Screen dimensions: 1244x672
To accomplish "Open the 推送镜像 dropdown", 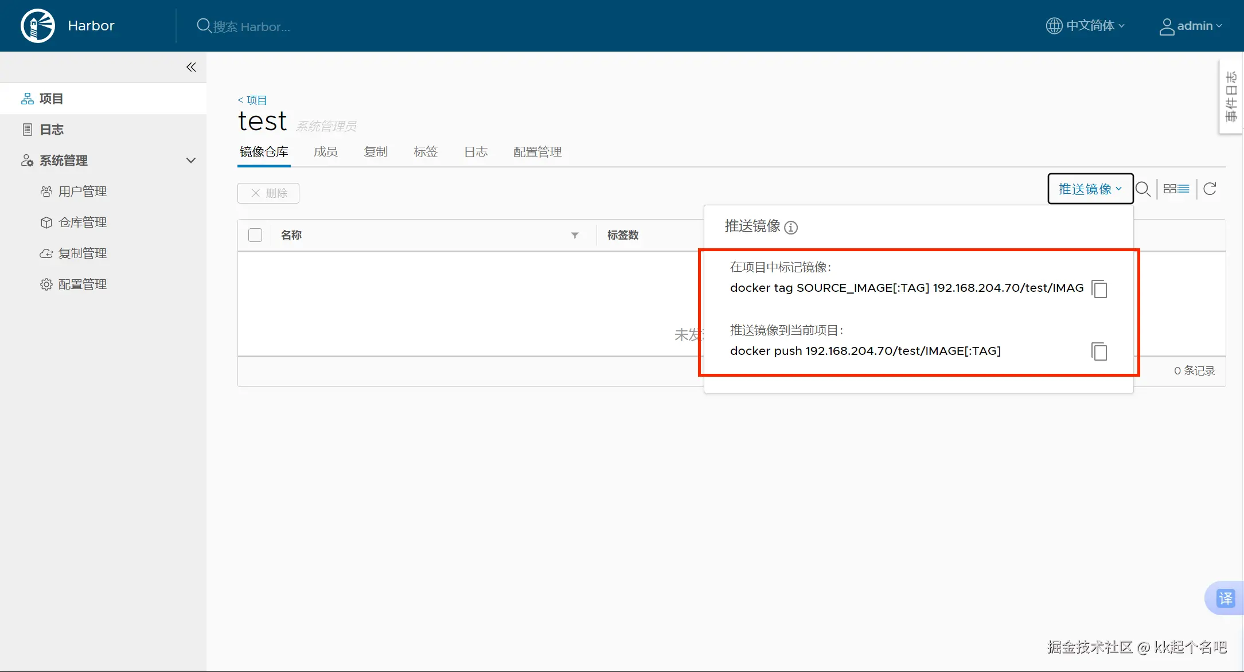I will click(x=1090, y=189).
